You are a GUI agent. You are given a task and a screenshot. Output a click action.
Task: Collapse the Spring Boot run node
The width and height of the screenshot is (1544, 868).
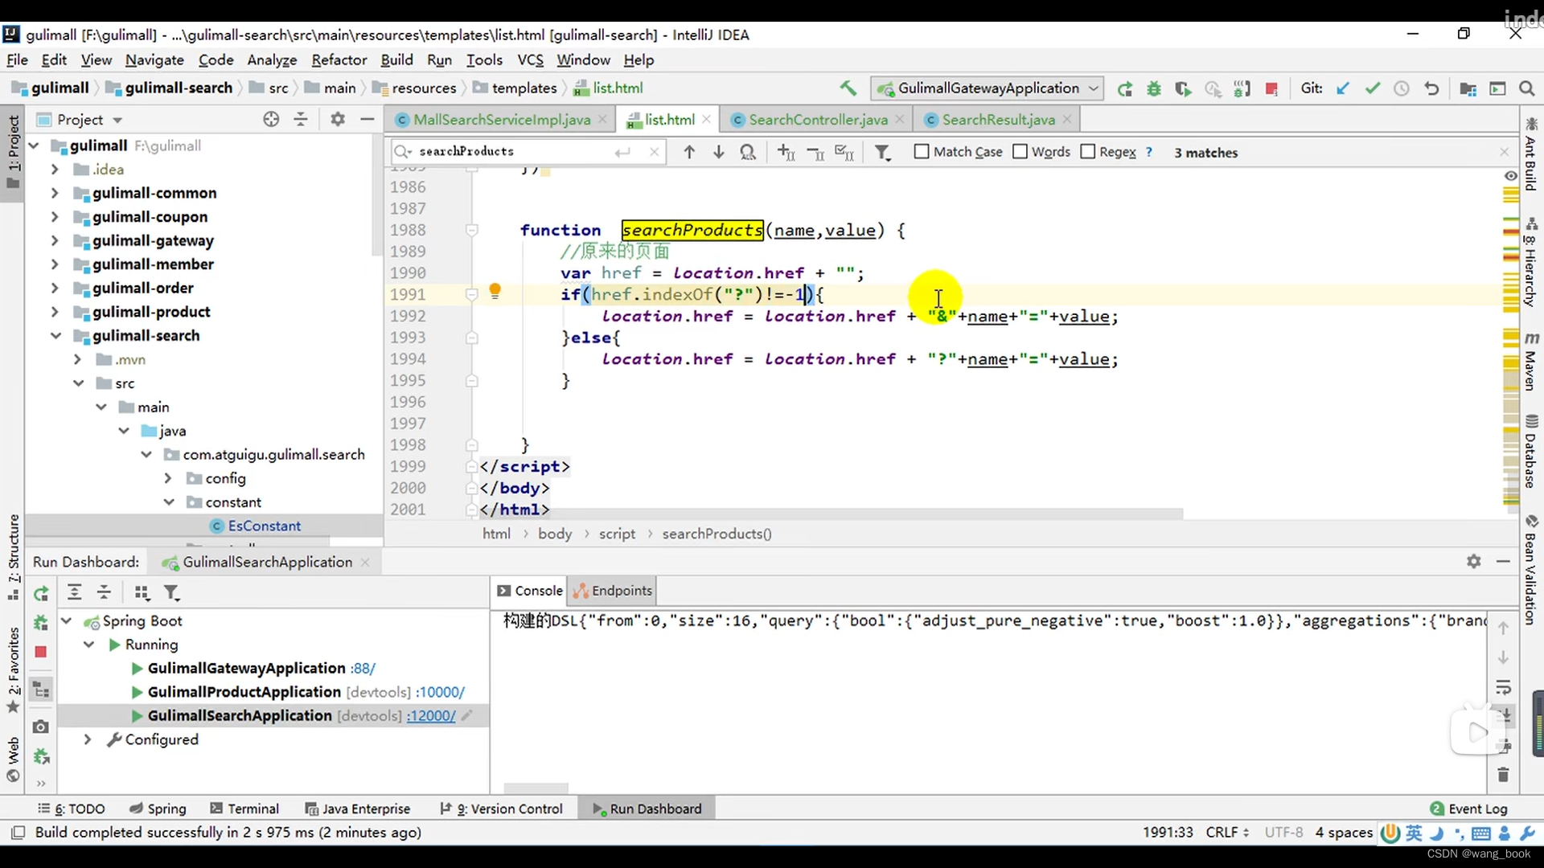click(68, 621)
